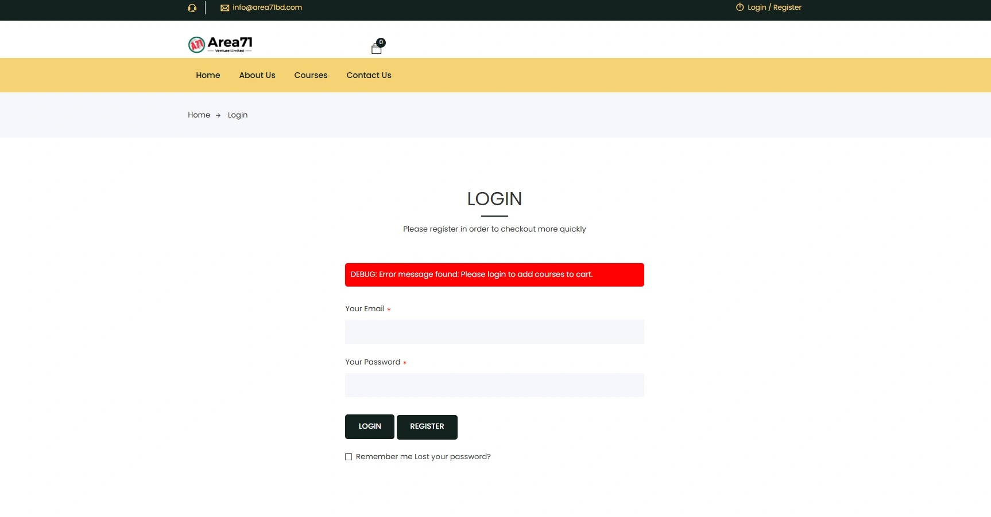Click the breadcrumb arrow between Home and Login
Image resolution: width=991 pixels, height=517 pixels.
218,115
